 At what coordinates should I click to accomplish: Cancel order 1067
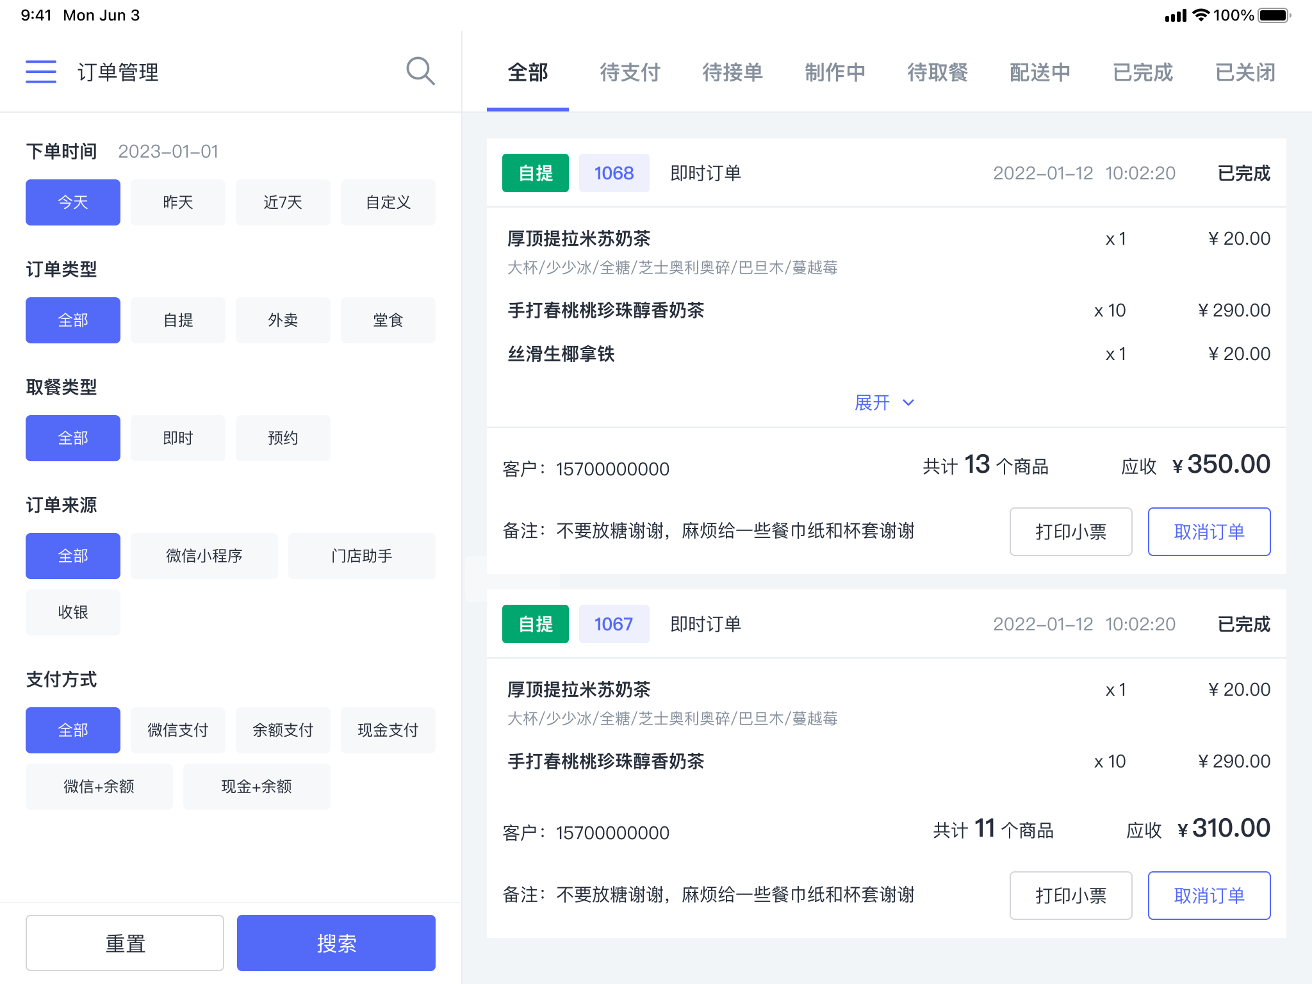point(1209,896)
